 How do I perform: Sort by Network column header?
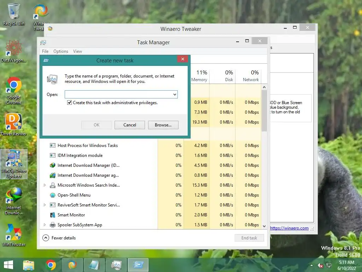(x=249, y=76)
